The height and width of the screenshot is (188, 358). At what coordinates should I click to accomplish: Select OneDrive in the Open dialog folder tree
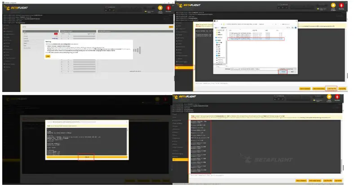pyautogui.click(x=220, y=37)
